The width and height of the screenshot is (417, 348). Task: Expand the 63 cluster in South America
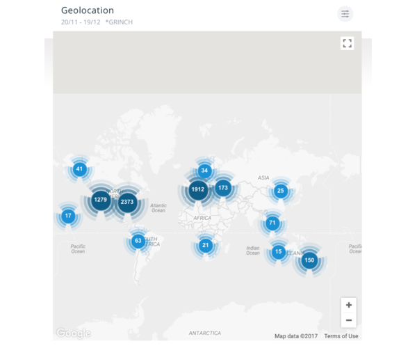(138, 242)
